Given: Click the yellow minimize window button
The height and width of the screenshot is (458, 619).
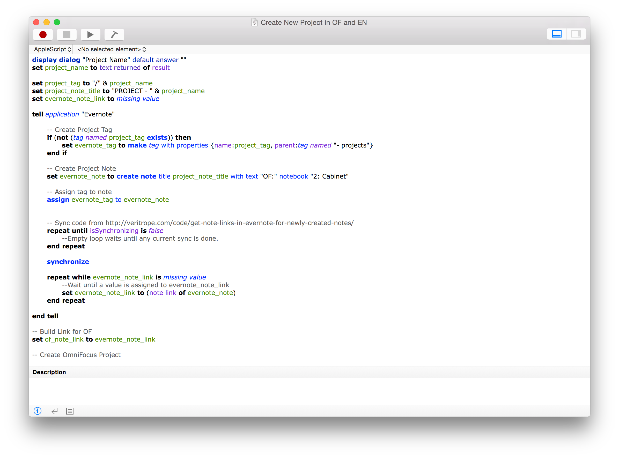Looking at the screenshot, I should (47, 23).
